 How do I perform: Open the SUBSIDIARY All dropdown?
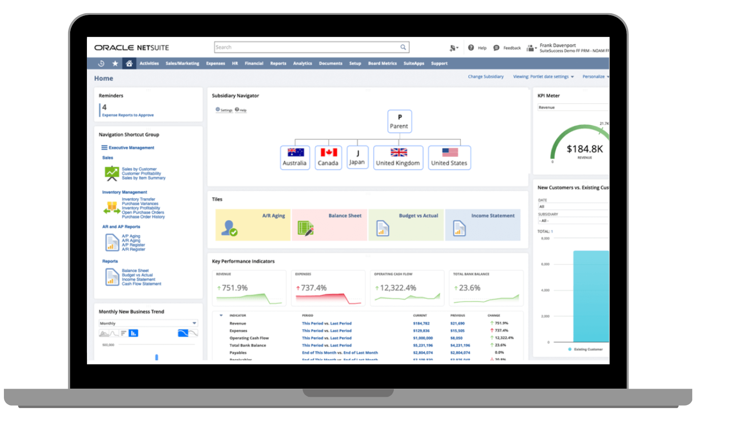click(573, 221)
